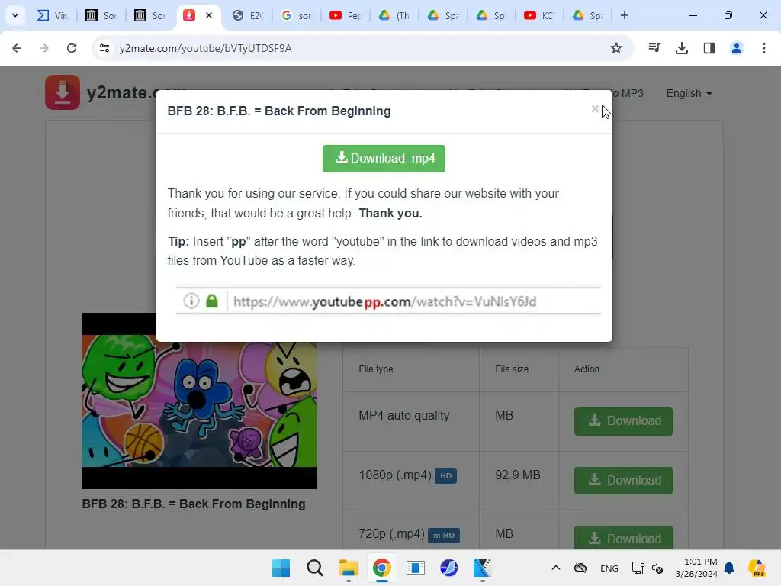The width and height of the screenshot is (781, 586).
Task: Open the English language dropdown
Action: [689, 93]
